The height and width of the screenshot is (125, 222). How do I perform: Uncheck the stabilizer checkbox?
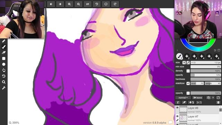click(188, 83)
